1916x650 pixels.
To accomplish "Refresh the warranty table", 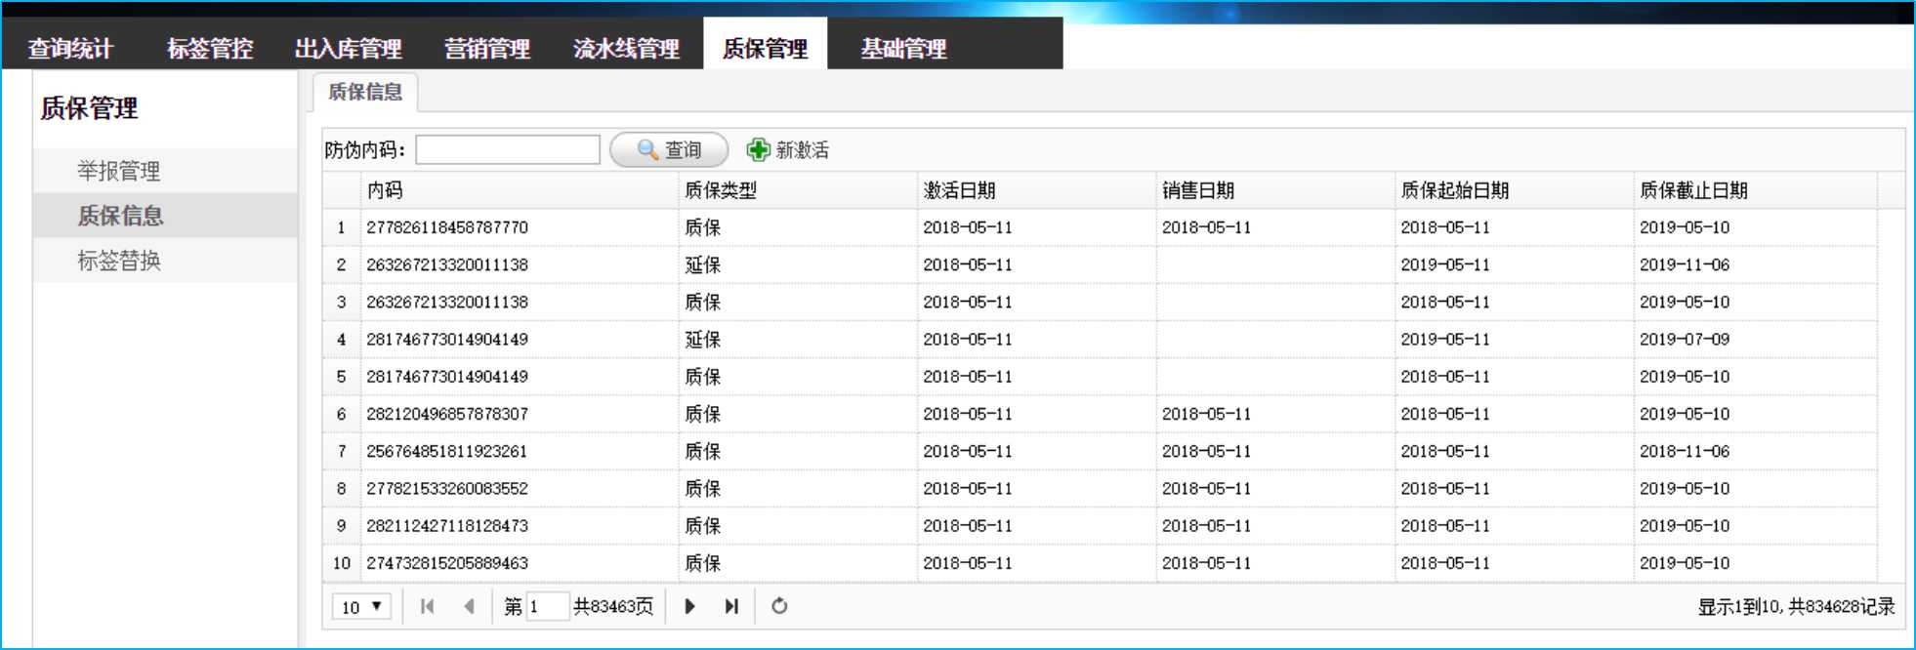I will [779, 606].
